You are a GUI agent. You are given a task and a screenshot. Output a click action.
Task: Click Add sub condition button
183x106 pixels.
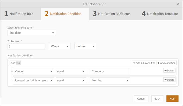tap(144, 63)
